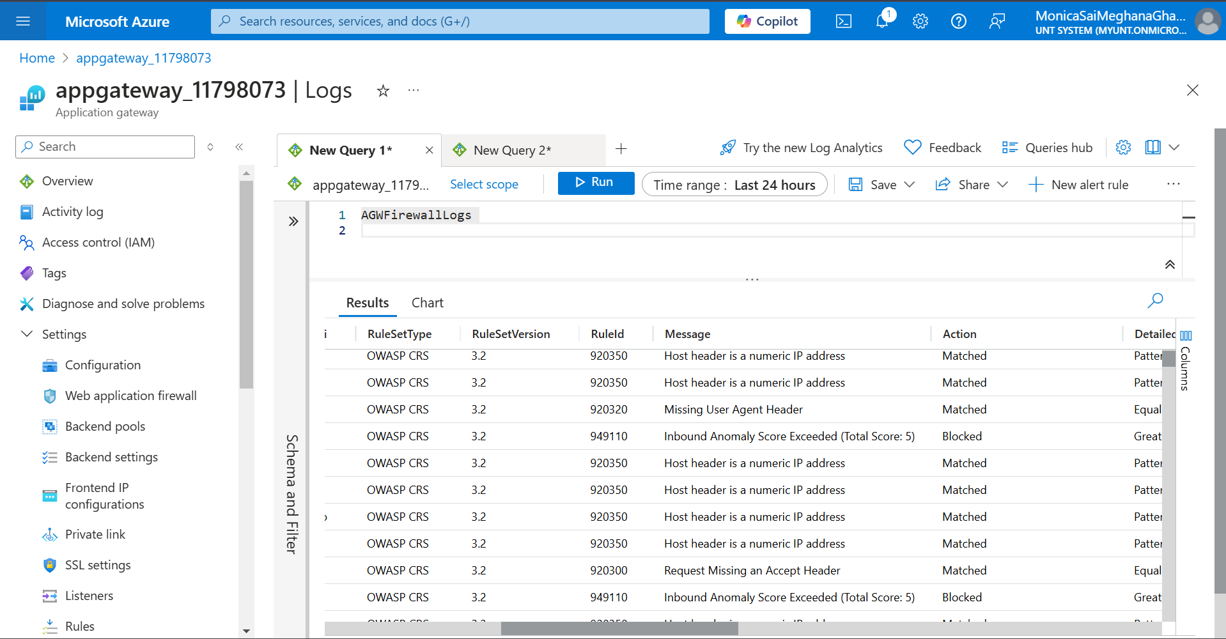The image size is (1226, 639).
Task: Select the Results tab
Action: click(x=368, y=303)
